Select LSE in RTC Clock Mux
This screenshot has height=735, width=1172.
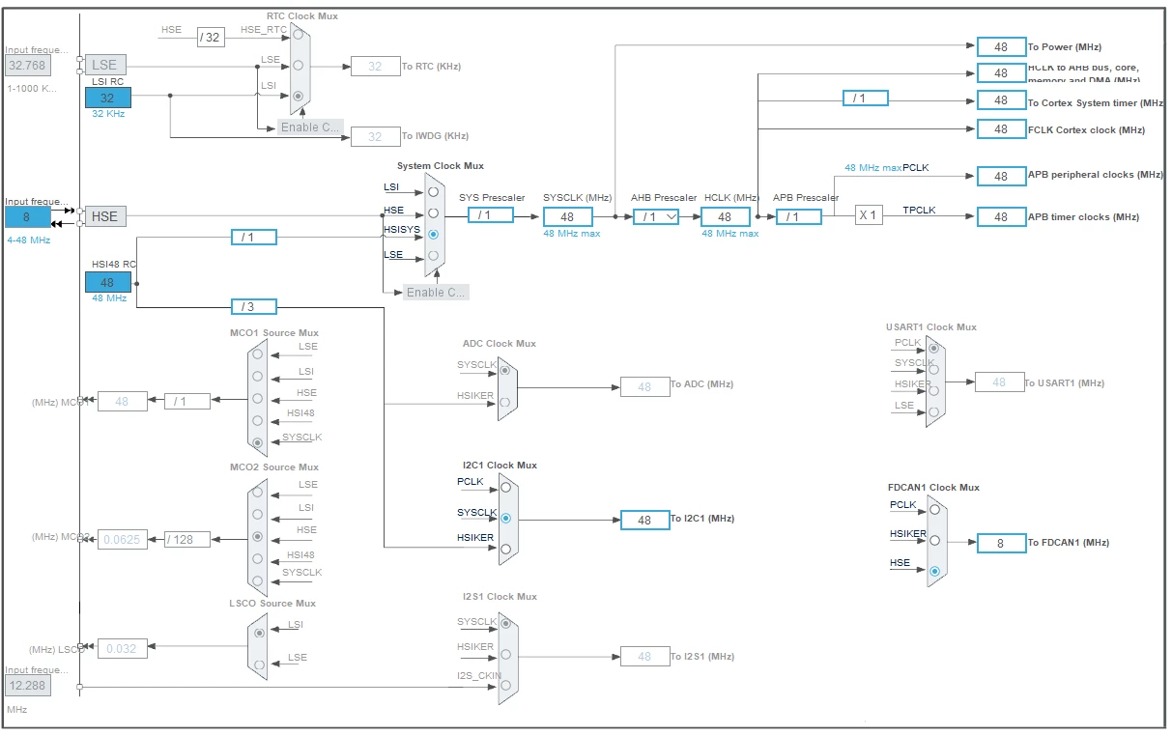pyautogui.click(x=298, y=66)
